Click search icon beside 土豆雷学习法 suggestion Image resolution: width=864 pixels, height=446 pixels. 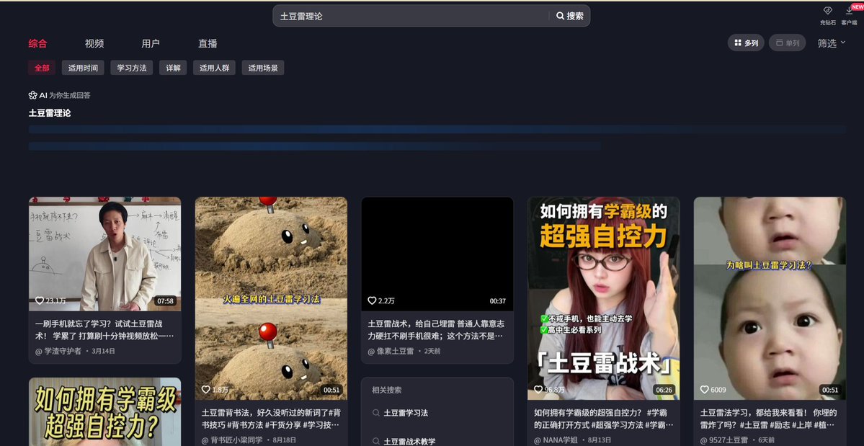[x=376, y=412]
